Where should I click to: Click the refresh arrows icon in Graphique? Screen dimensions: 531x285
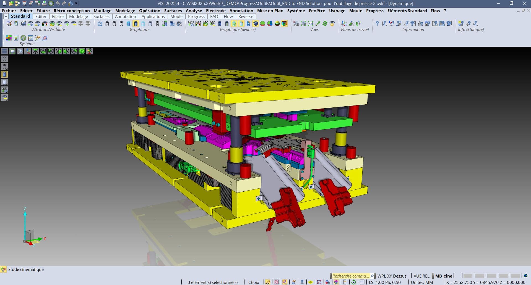point(100,24)
